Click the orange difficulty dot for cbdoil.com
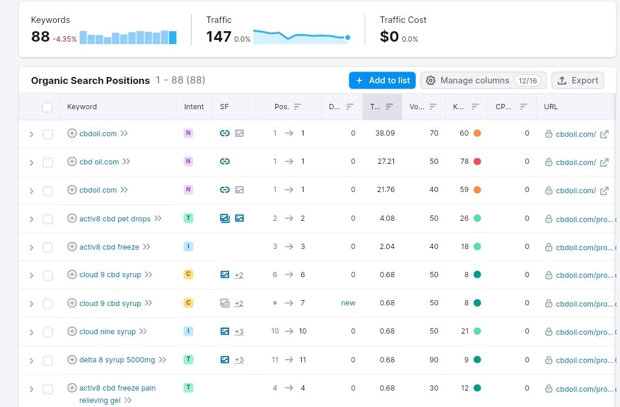Screen dimensions: 620x407 [477, 133]
